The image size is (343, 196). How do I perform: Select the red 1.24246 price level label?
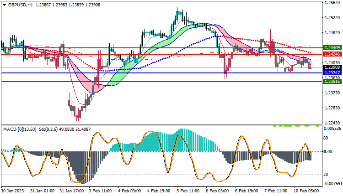point(332,54)
